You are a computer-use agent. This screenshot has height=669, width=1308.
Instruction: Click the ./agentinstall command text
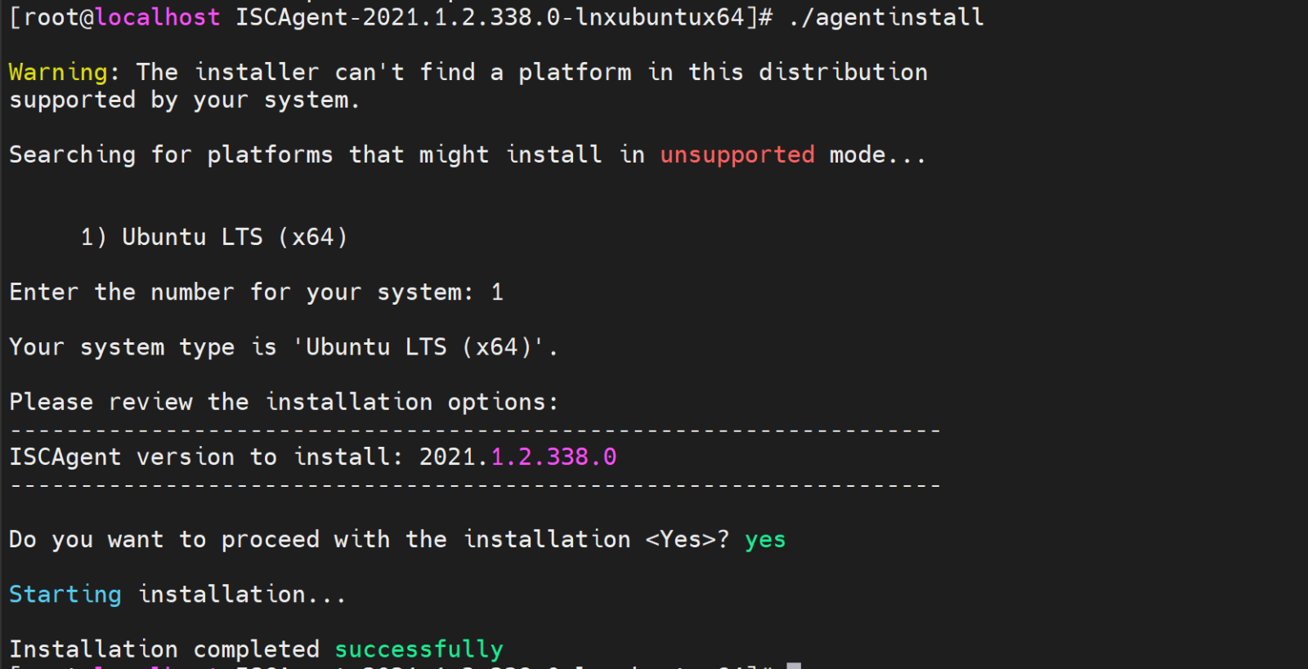[x=885, y=17]
